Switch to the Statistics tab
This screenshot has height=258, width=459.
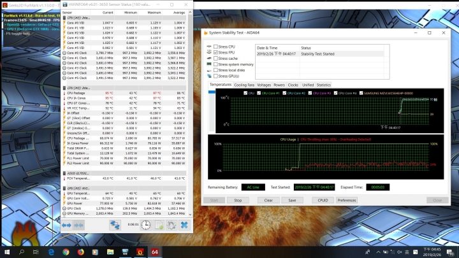click(x=323, y=85)
